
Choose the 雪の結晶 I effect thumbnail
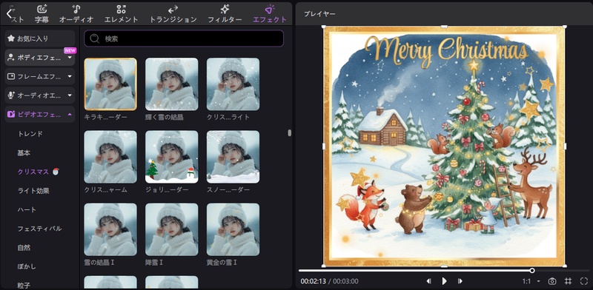click(110, 229)
